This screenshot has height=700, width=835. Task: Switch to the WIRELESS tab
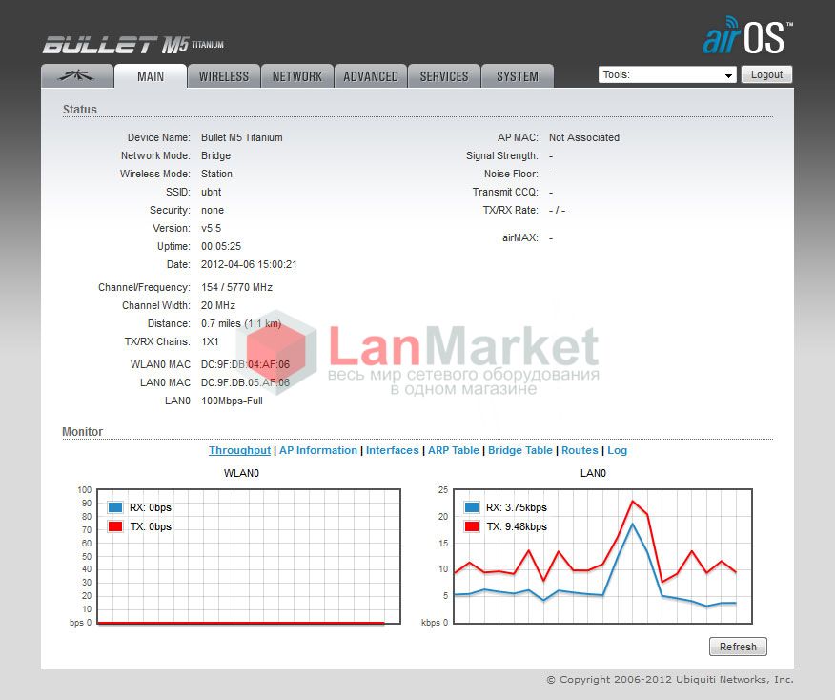pos(224,75)
